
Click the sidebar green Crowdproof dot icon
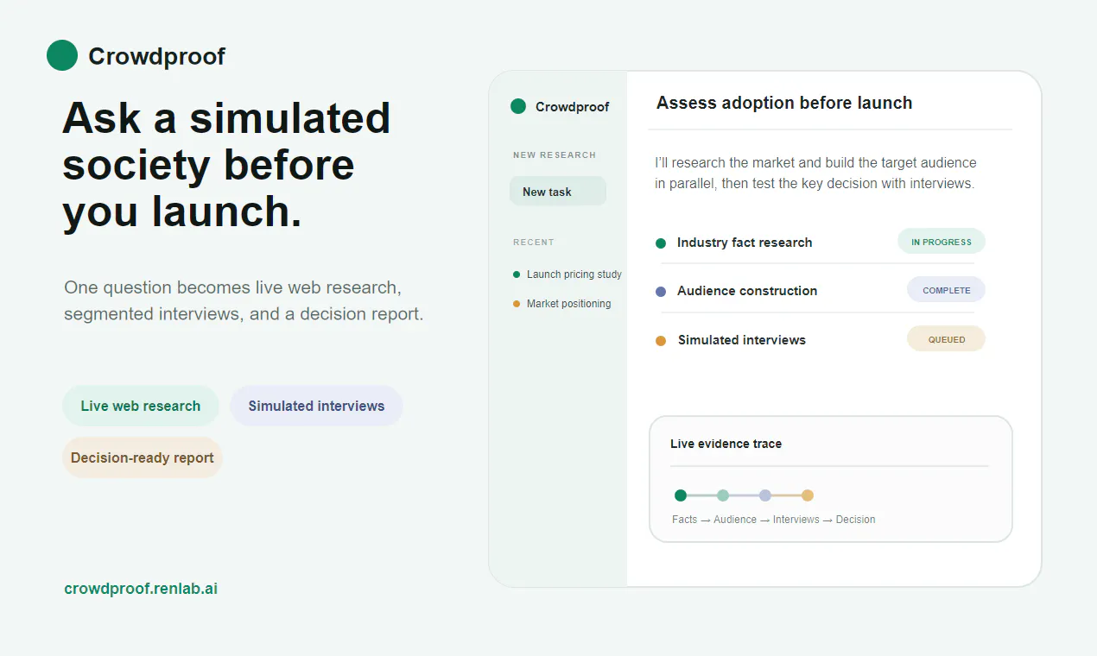(518, 106)
